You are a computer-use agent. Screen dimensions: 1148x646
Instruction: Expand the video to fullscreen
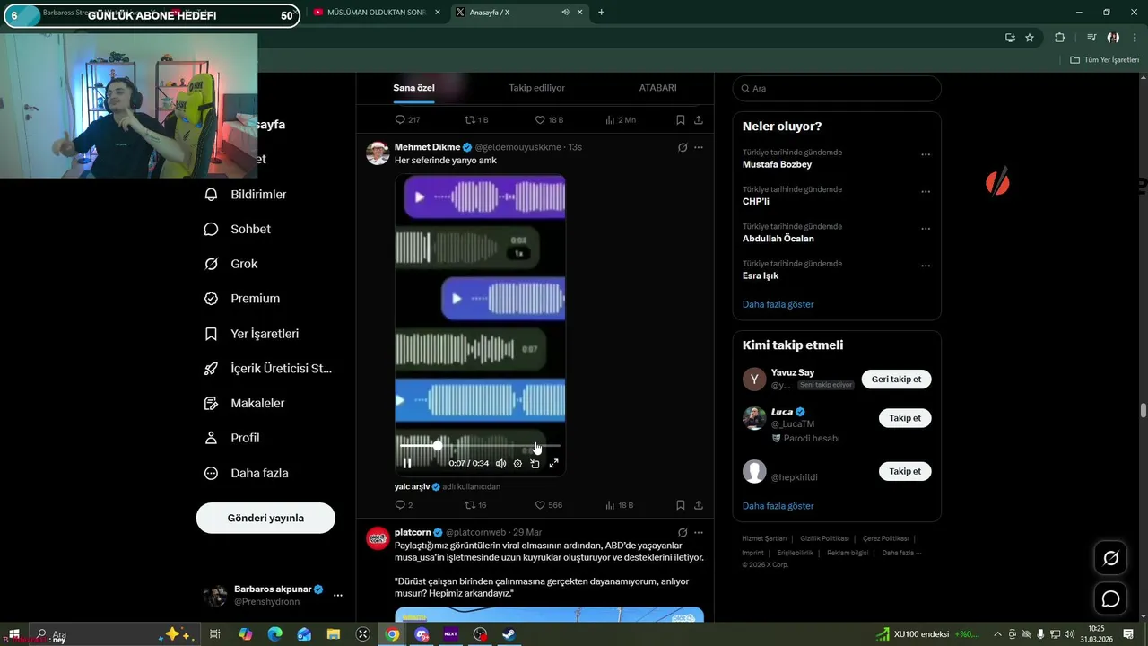pos(553,464)
